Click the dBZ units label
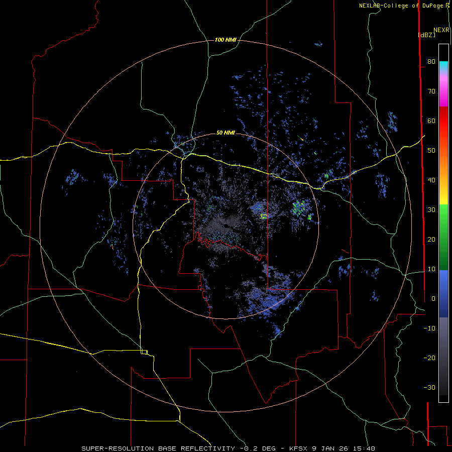452x452 pixels. [x=426, y=35]
